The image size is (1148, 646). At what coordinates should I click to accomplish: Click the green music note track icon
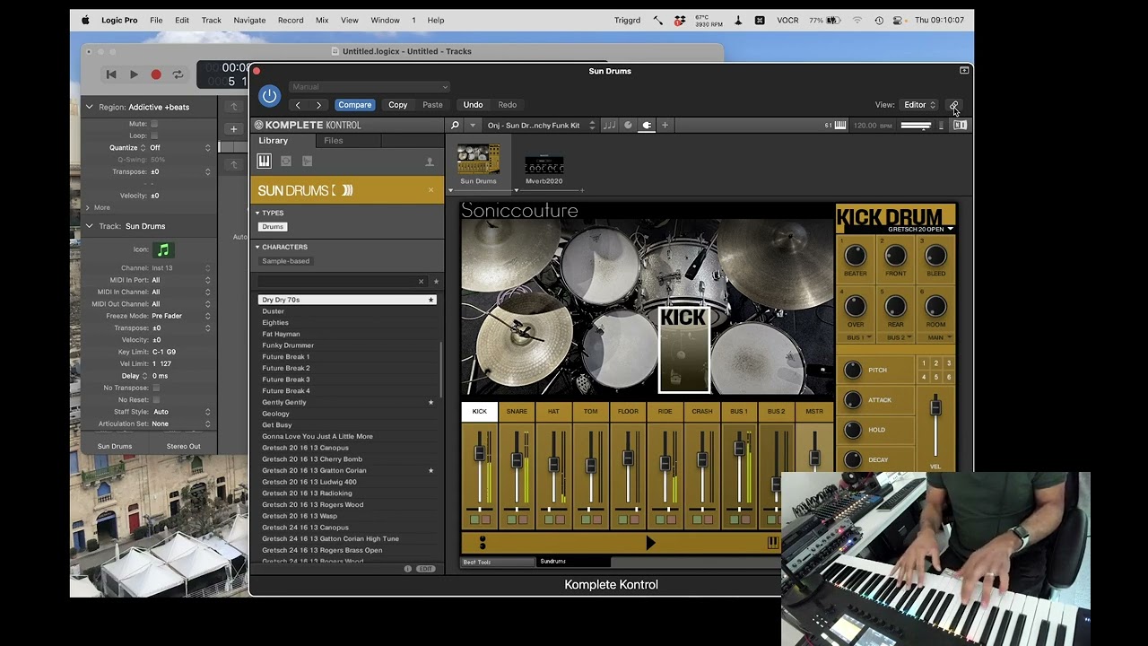[x=162, y=250]
